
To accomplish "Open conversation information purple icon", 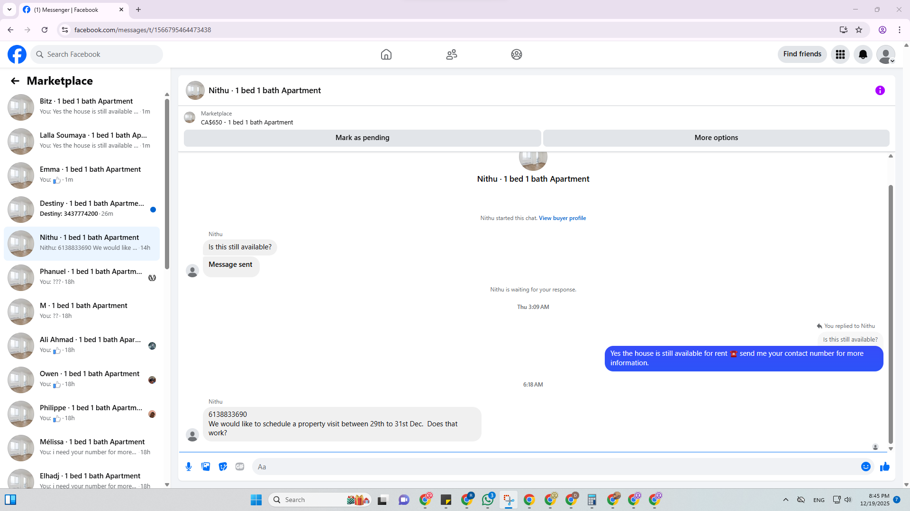I will (x=880, y=90).
